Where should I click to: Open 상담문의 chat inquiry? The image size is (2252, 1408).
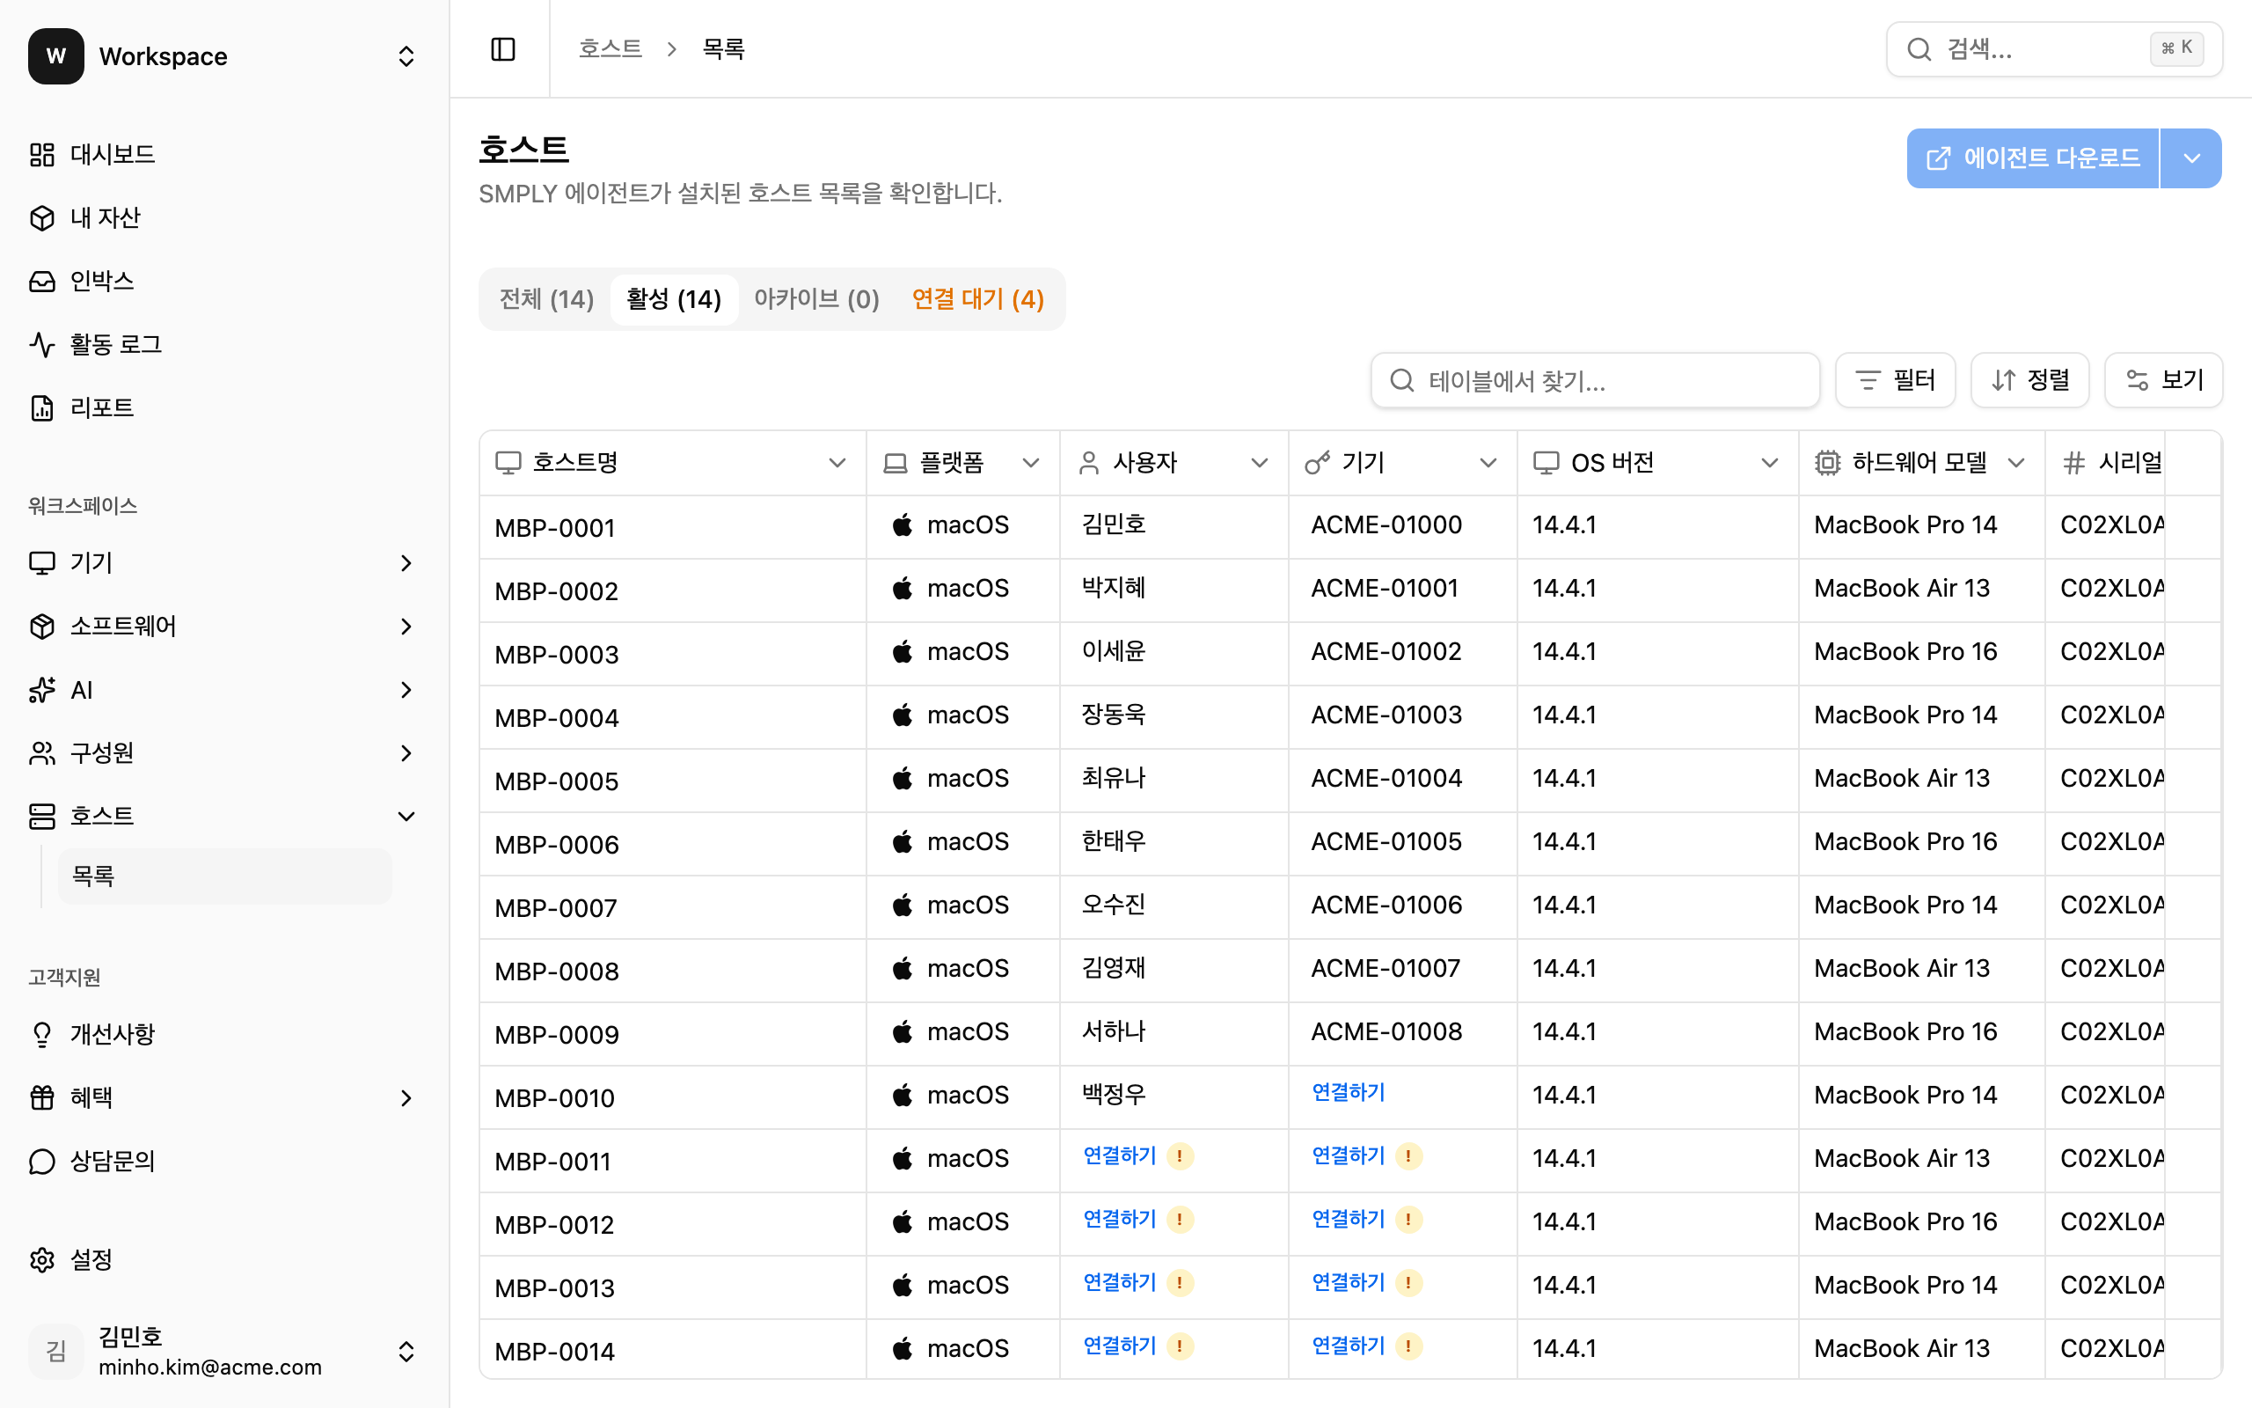point(112,1161)
